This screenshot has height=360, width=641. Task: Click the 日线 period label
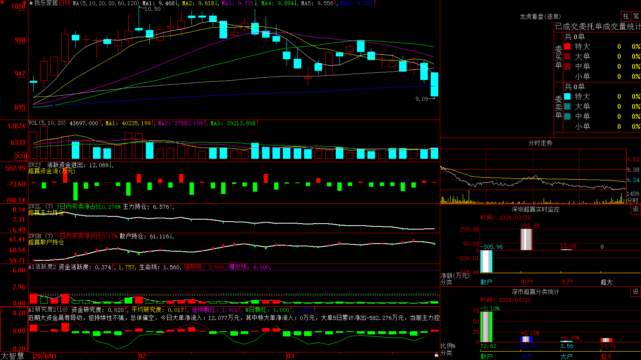(65, 3)
